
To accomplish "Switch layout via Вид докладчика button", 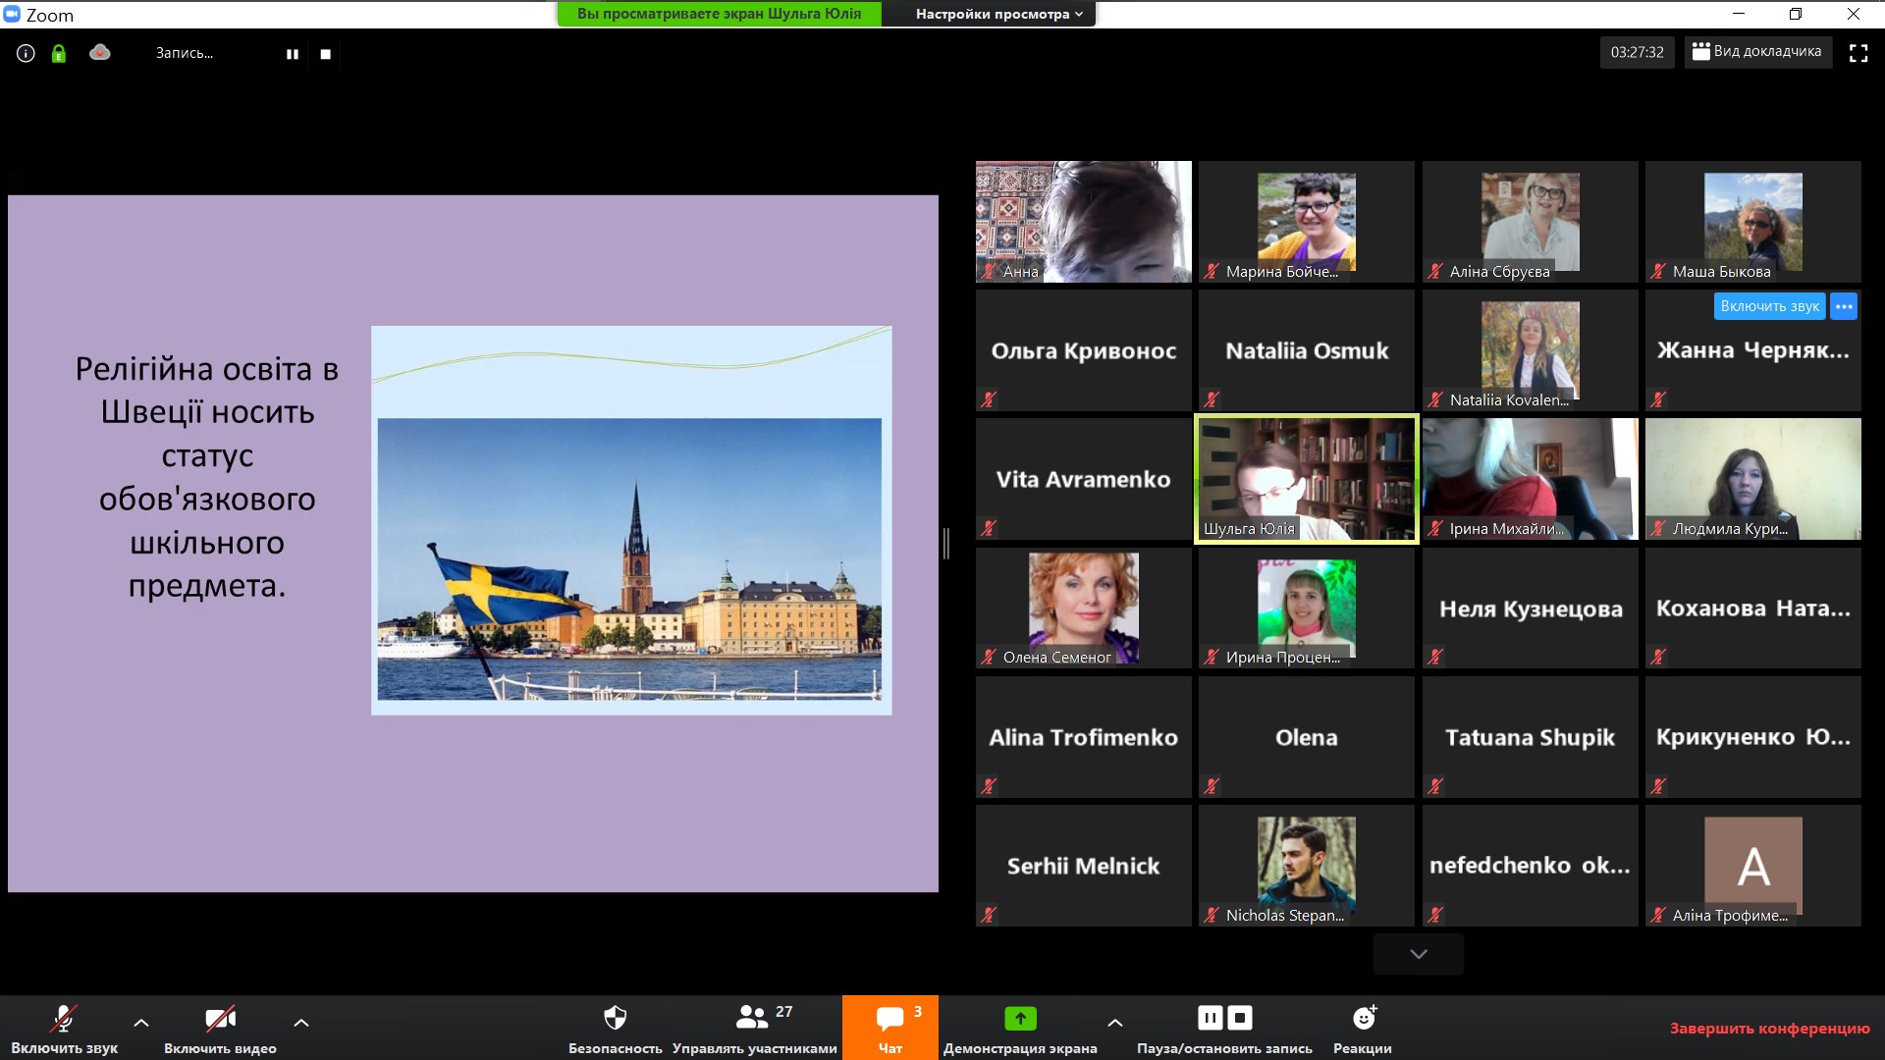I will coord(1758,52).
